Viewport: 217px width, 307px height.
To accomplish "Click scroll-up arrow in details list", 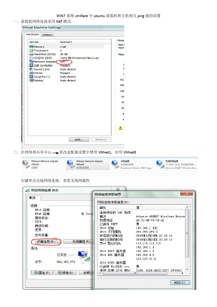I will [187, 207].
